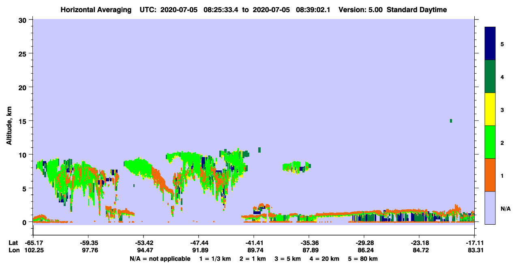The image size is (527, 270).
Task: Click the '1 = 1/3 km' legend text
Action: click(x=215, y=259)
